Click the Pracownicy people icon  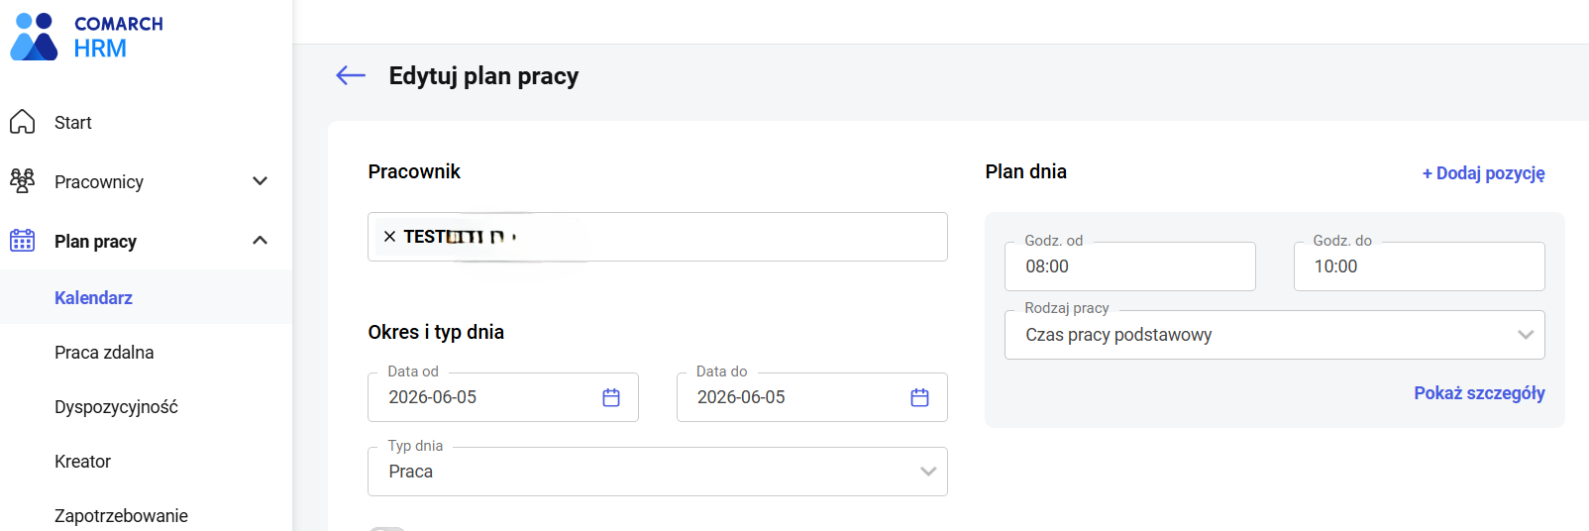(22, 181)
